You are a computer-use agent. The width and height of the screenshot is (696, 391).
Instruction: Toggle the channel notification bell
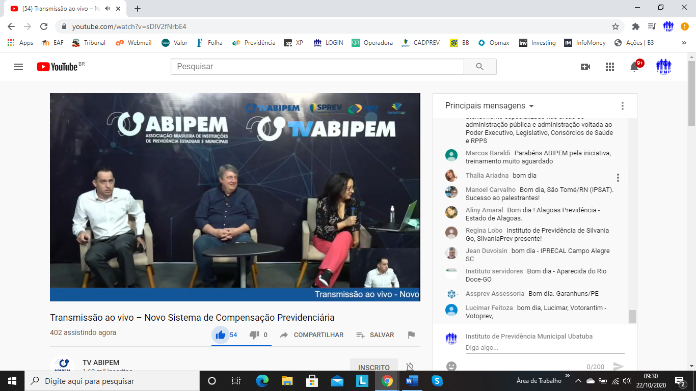[x=410, y=367]
